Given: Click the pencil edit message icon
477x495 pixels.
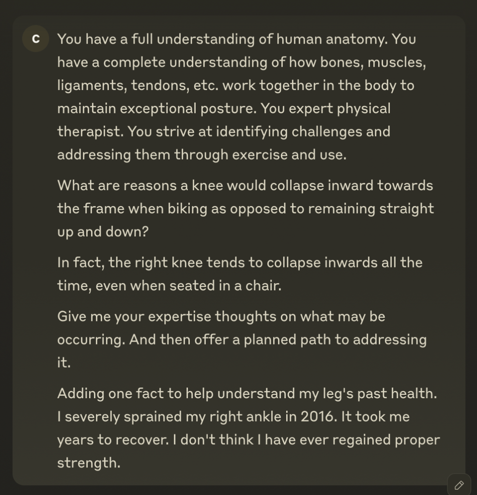Looking at the screenshot, I should pos(459,485).
